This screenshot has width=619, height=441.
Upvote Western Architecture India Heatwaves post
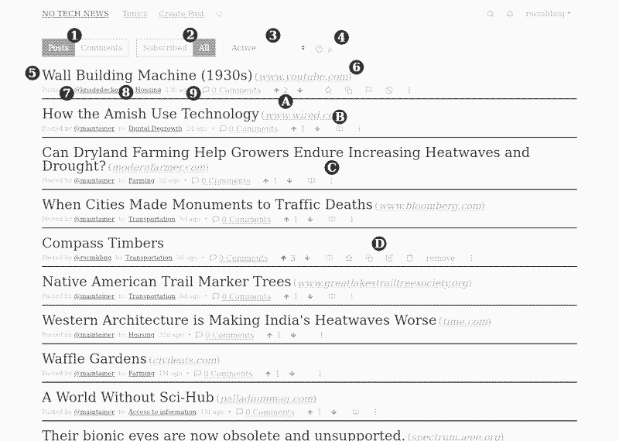(x=269, y=335)
